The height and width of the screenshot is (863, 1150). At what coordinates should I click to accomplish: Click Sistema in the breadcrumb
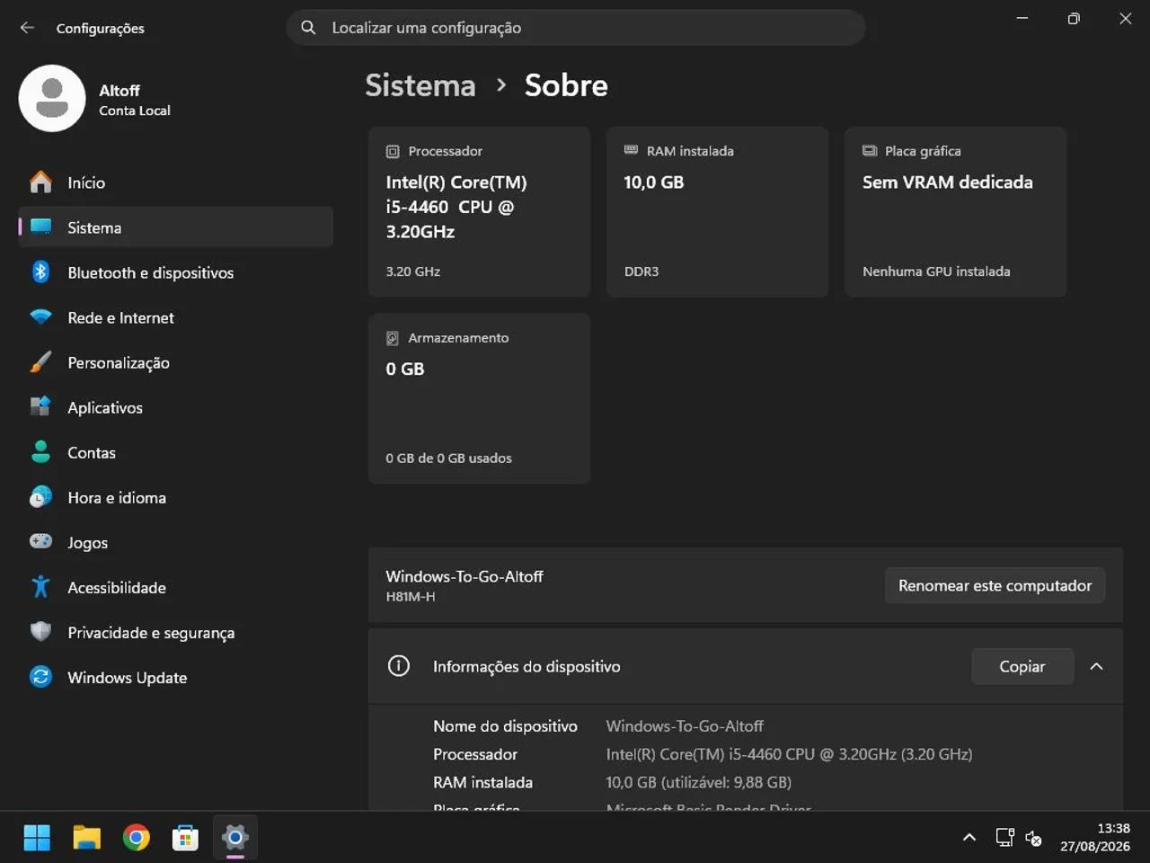420,85
